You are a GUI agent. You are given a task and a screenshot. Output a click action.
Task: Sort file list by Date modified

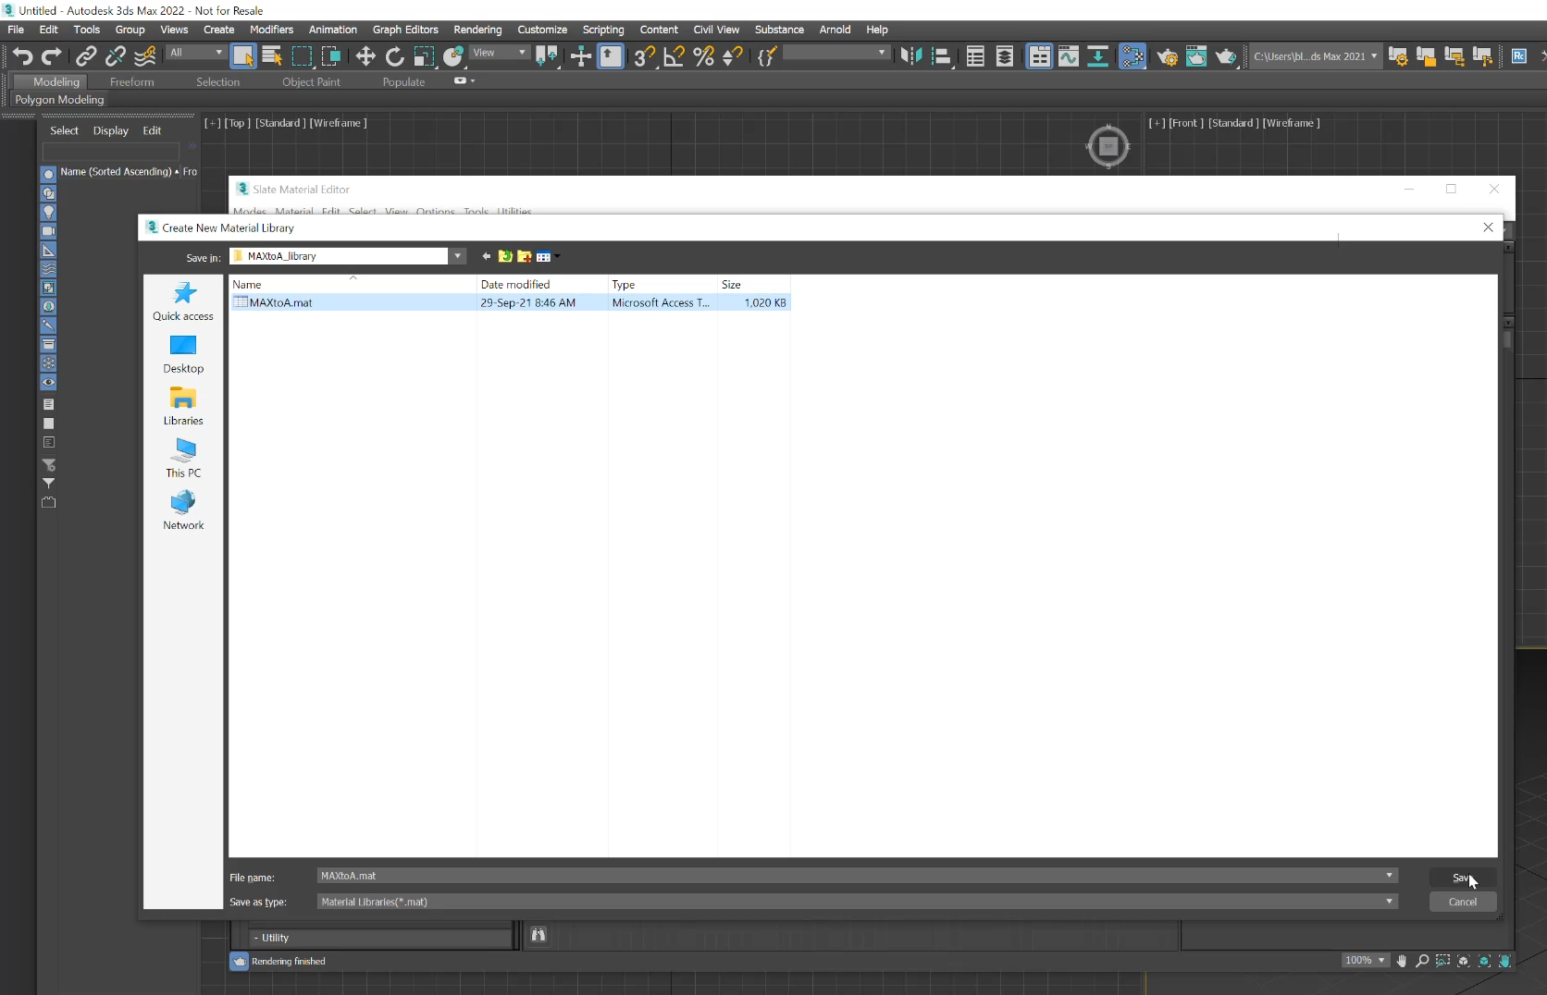pos(542,285)
